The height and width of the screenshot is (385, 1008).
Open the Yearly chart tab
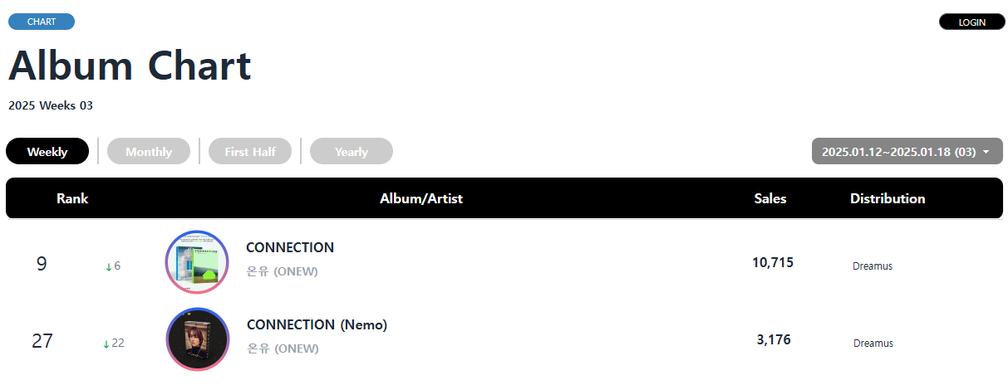pyautogui.click(x=351, y=152)
